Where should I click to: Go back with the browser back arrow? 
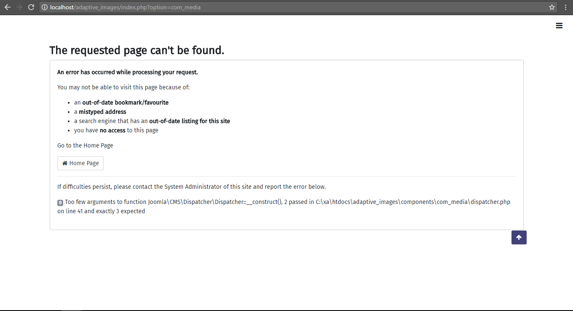[7, 7]
